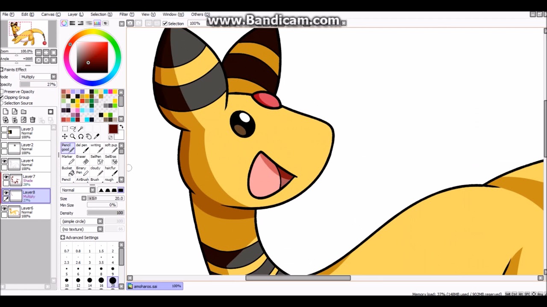
Task: Create a new linework layer
Action: [x=15, y=112]
